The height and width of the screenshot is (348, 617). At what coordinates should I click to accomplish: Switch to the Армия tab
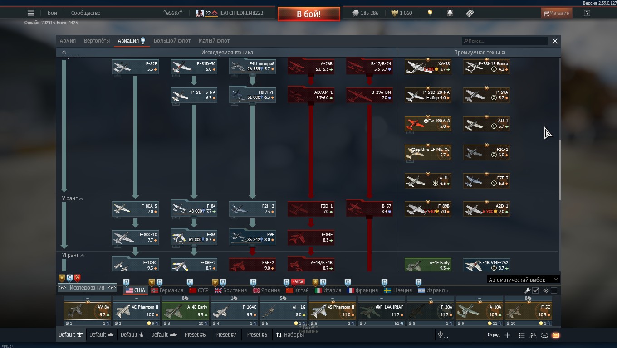pyautogui.click(x=68, y=41)
